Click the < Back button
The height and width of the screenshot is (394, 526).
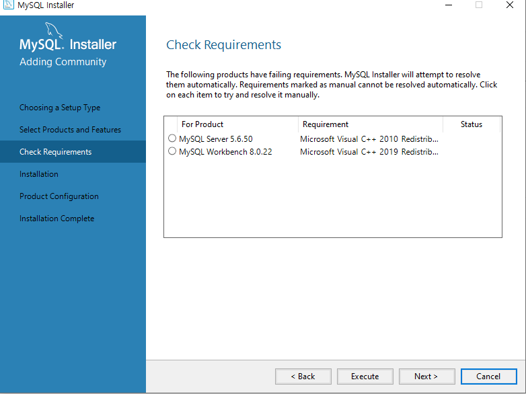(303, 377)
